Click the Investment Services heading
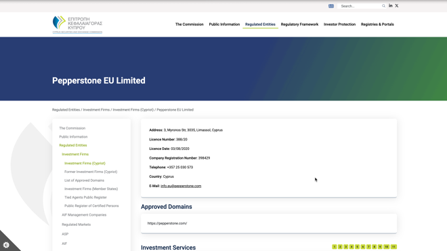447x251 pixels. [x=168, y=248]
